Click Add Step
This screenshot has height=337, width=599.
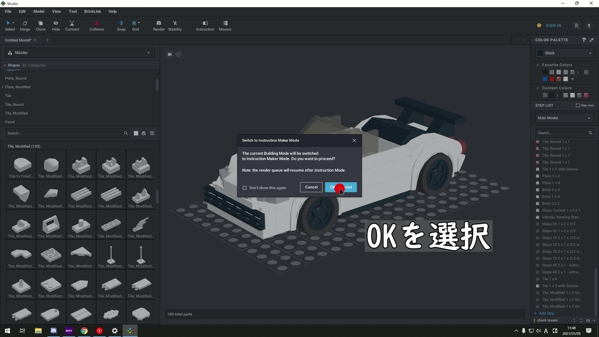544,314
